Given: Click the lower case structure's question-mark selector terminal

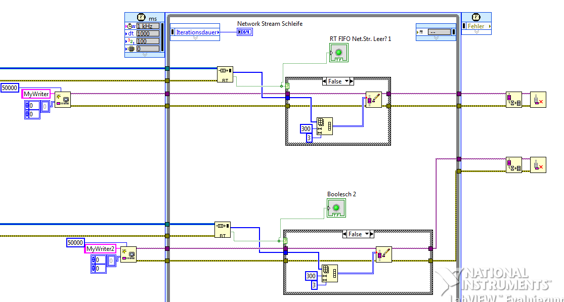Looking at the screenshot, I should [x=285, y=241].
